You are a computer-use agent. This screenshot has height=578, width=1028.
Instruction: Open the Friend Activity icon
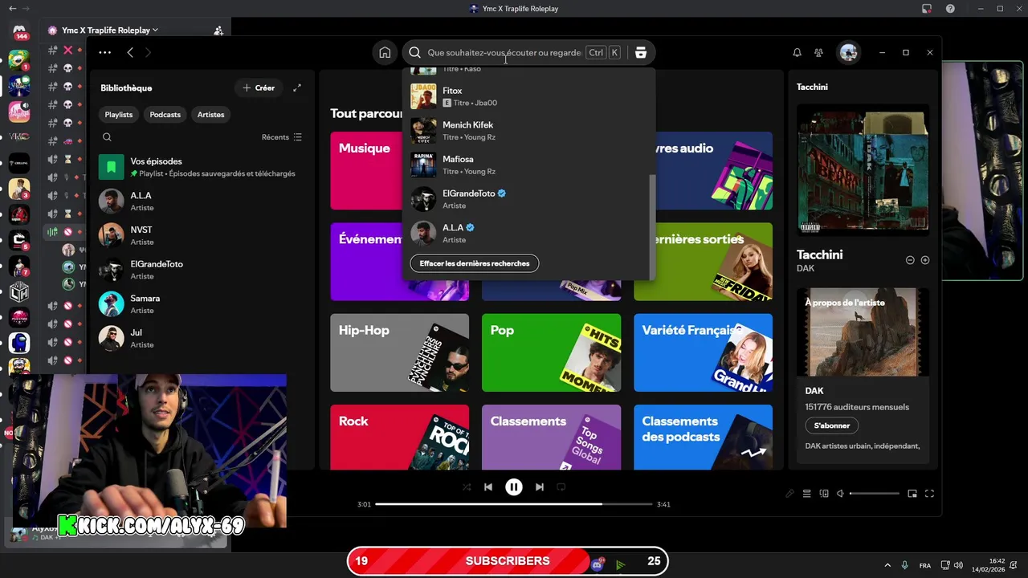pos(818,52)
